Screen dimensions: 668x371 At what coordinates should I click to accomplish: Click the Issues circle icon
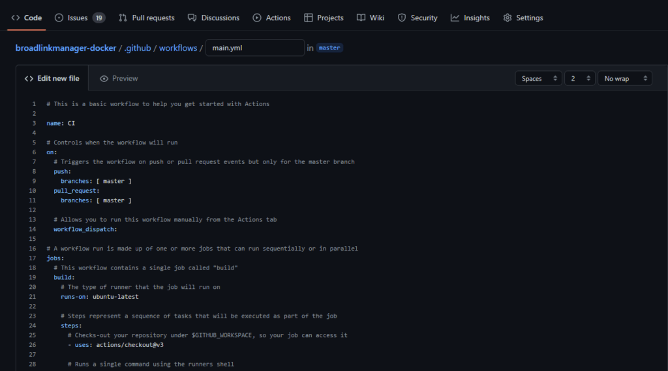click(x=59, y=18)
